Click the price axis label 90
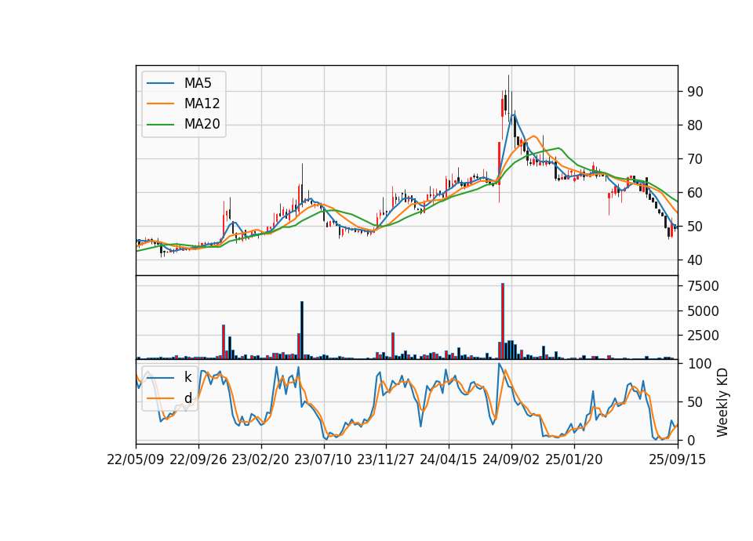 tap(695, 92)
